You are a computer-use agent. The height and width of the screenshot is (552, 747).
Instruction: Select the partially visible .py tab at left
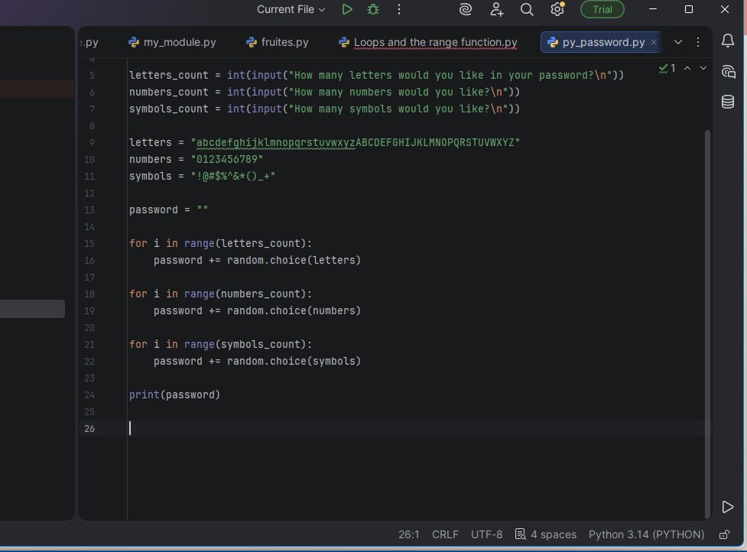click(89, 42)
